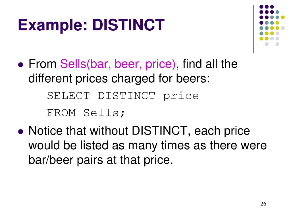291x218 pixels.
Task: Click the 'FROM Sells;' code line
Action: point(86,113)
